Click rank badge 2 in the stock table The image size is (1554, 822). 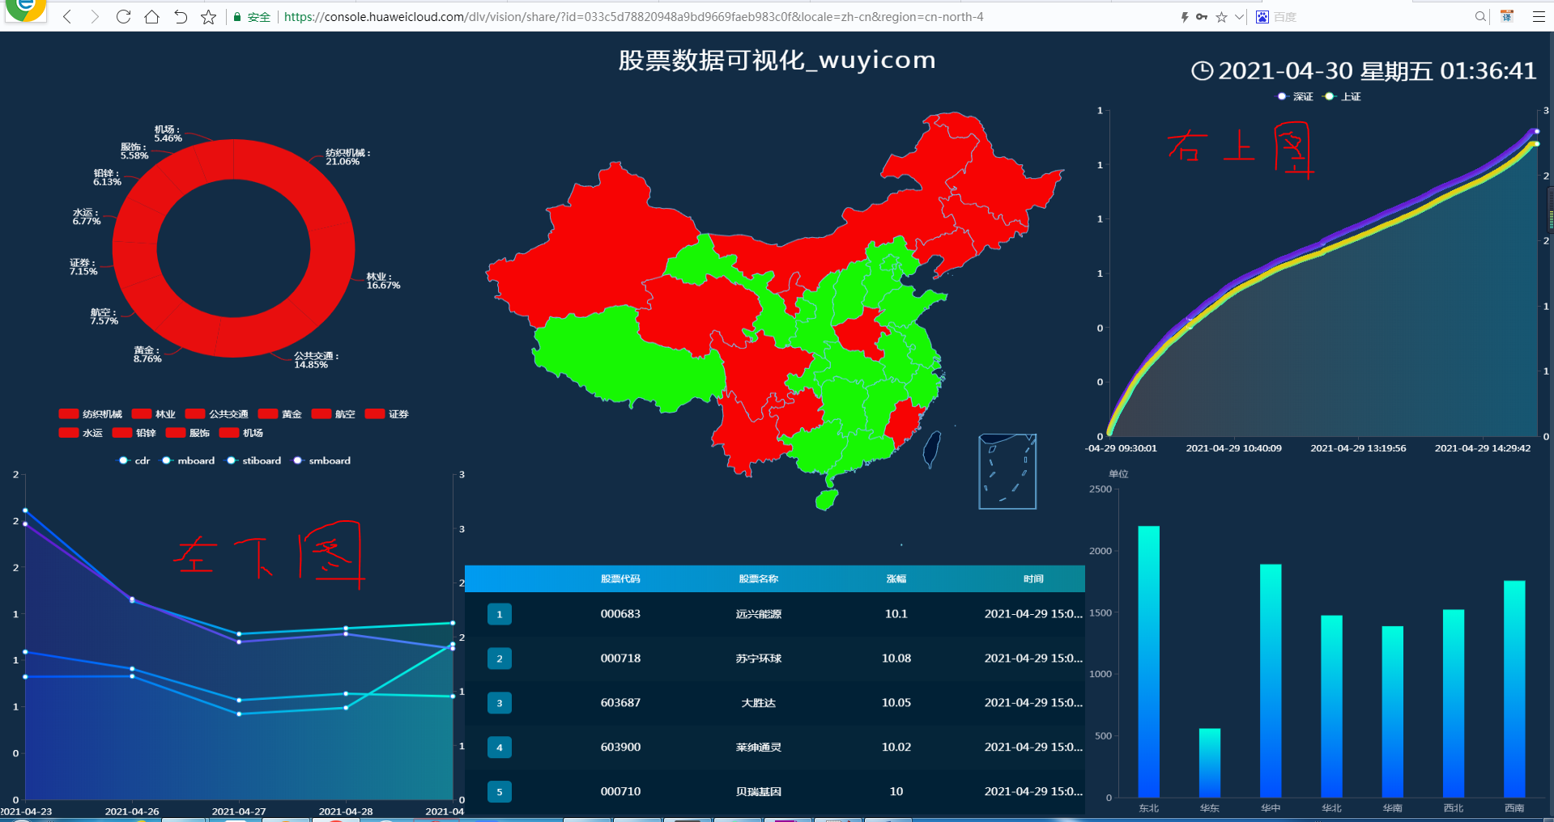click(500, 659)
